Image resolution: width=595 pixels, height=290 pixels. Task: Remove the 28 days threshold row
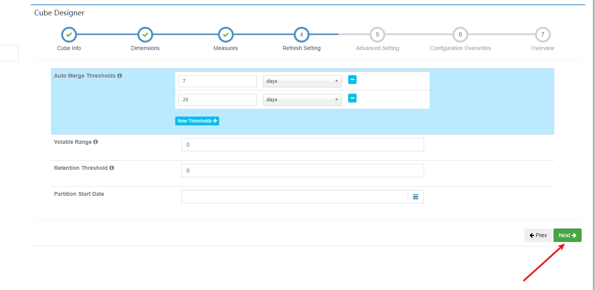coord(353,98)
